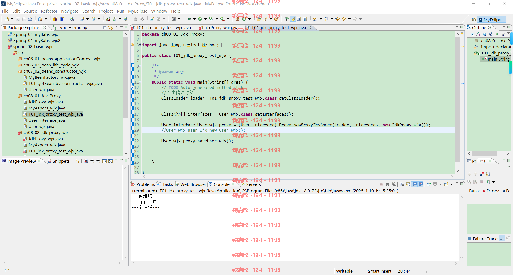Switch to JdkProxy_wjx.java editor tab
The width and height of the screenshot is (513, 275).
pos(221,27)
